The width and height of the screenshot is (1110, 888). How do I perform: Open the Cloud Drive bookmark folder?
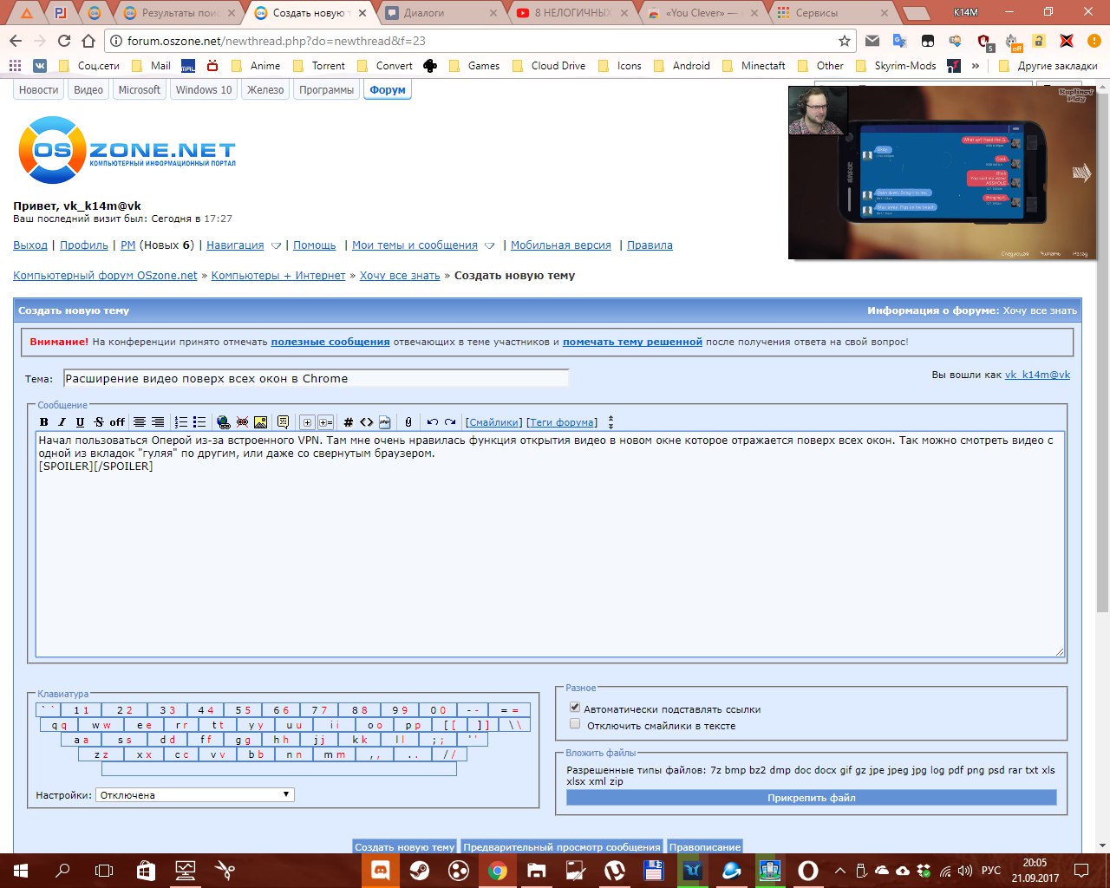coord(549,66)
